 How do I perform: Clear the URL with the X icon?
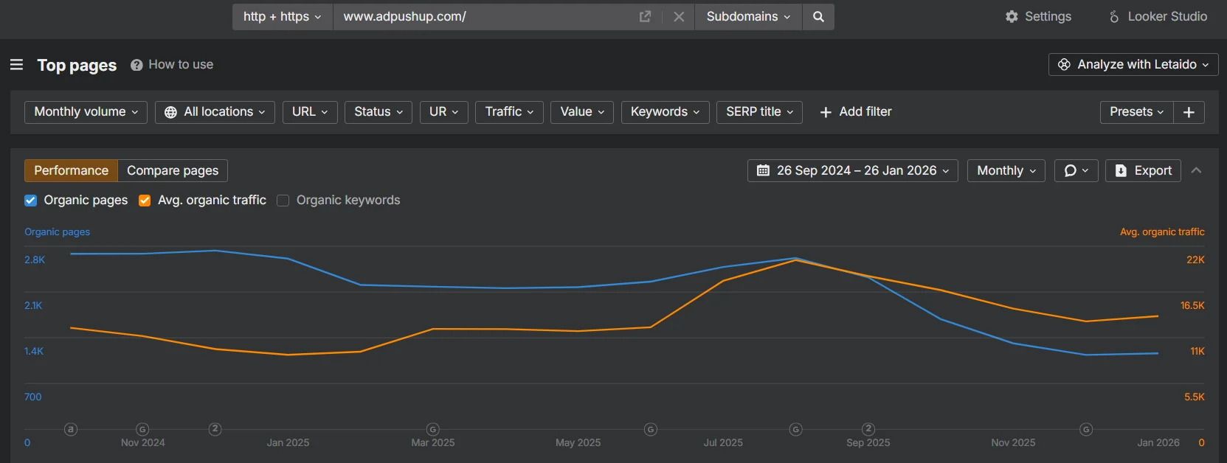[x=679, y=16]
